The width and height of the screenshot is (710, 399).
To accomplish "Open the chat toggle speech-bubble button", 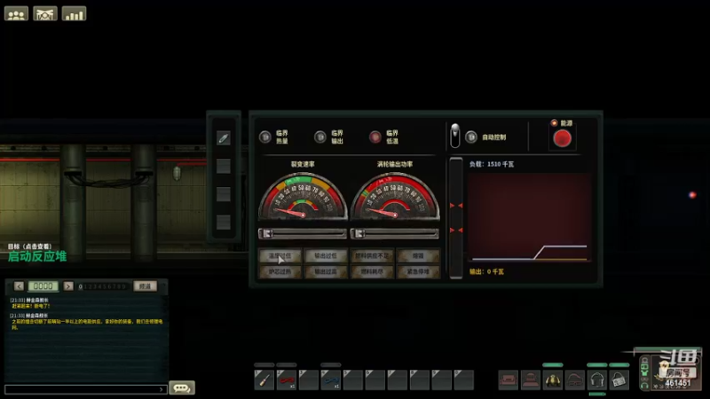I will (x=182, y=387).
